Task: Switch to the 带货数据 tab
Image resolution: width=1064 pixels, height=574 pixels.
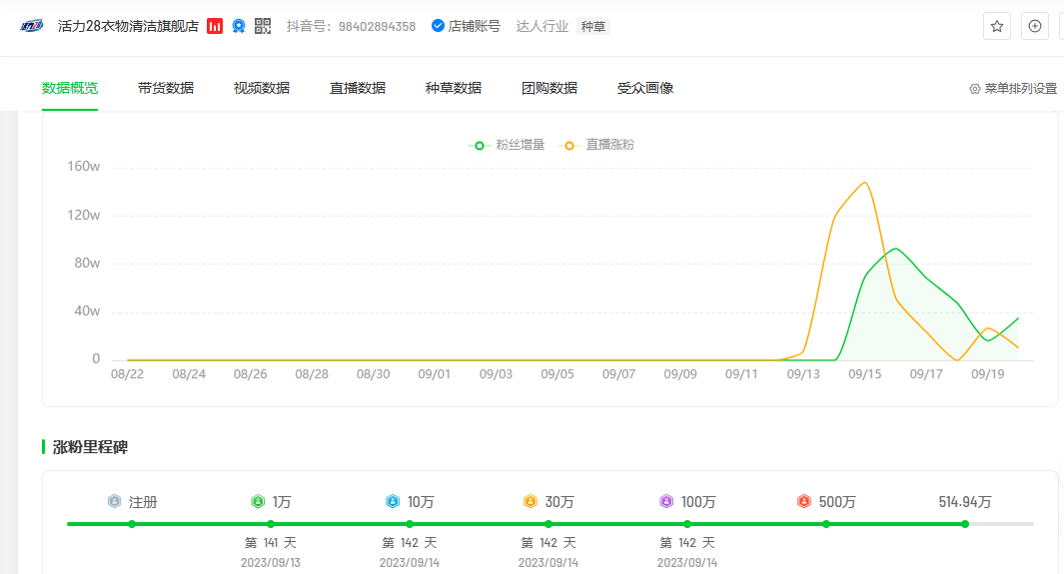Action: [166, 88]
